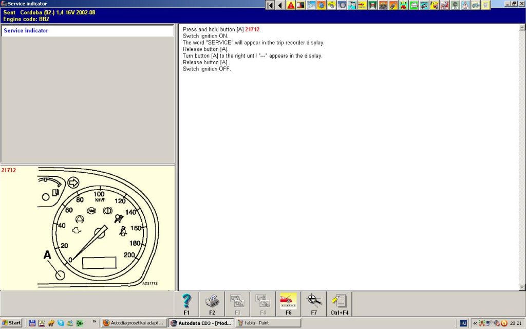Click orange round icon in system tray
The image size is (526, 329).
coord(504,323)
